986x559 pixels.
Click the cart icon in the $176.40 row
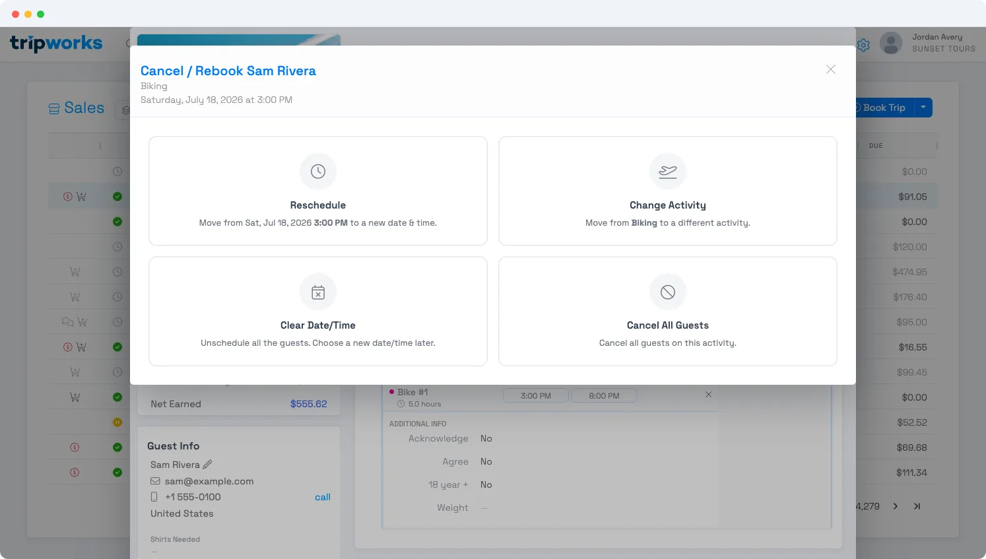tap(75, 297)
